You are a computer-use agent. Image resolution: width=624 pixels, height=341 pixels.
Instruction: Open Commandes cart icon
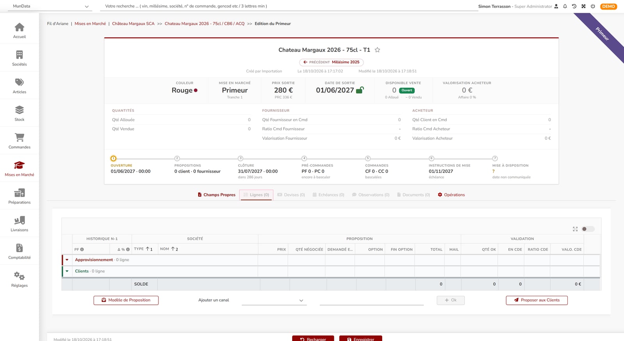point(19,137)
